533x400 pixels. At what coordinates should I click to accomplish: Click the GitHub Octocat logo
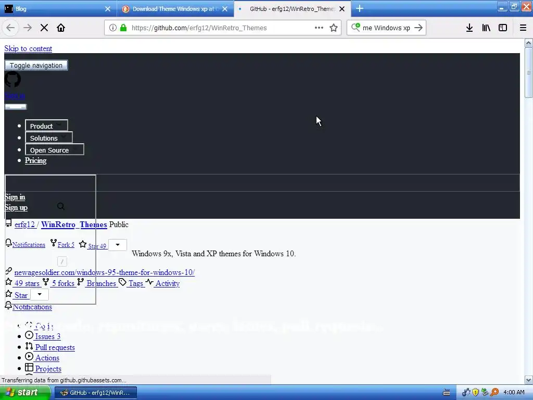pyautogui.click(x=12, y=79)
